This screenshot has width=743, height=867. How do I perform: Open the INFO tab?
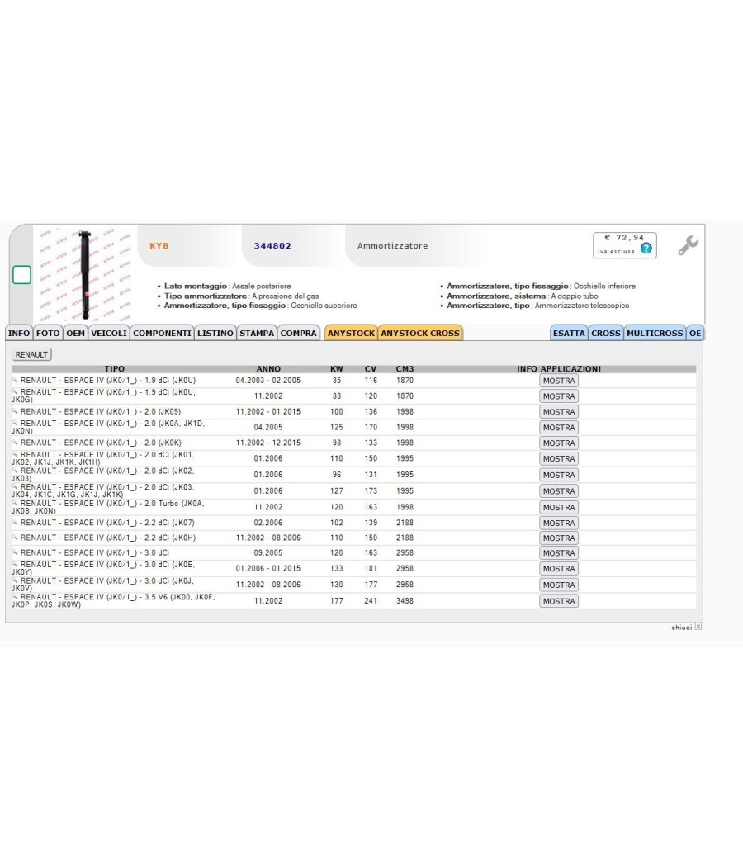point(19,333)
